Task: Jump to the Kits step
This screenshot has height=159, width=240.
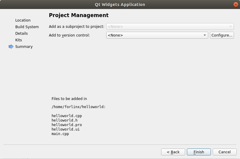Action: pyautogui.click(x=19, y=40)
